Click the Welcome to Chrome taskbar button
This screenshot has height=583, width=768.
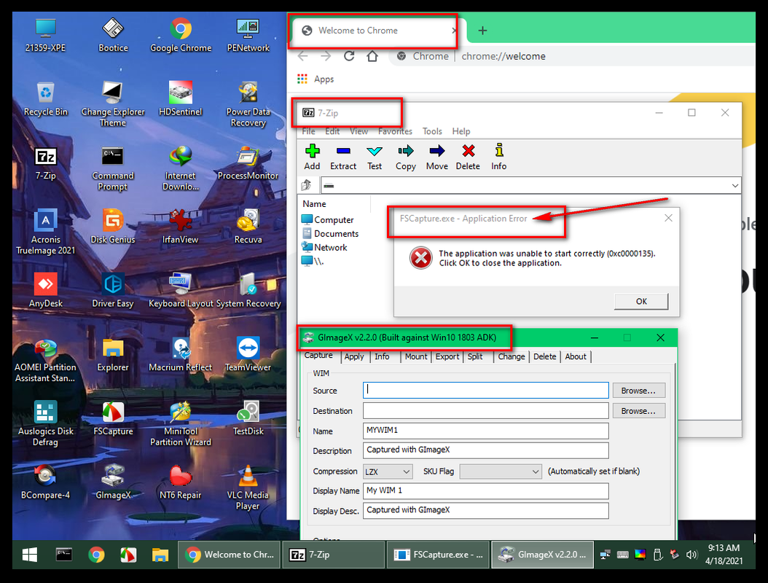(230, 555)
